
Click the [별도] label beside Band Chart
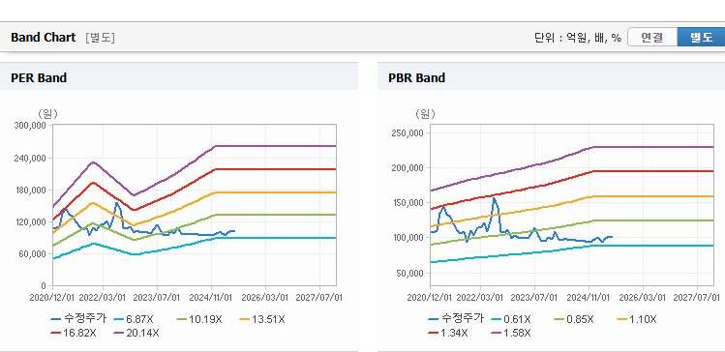(100, 38)
